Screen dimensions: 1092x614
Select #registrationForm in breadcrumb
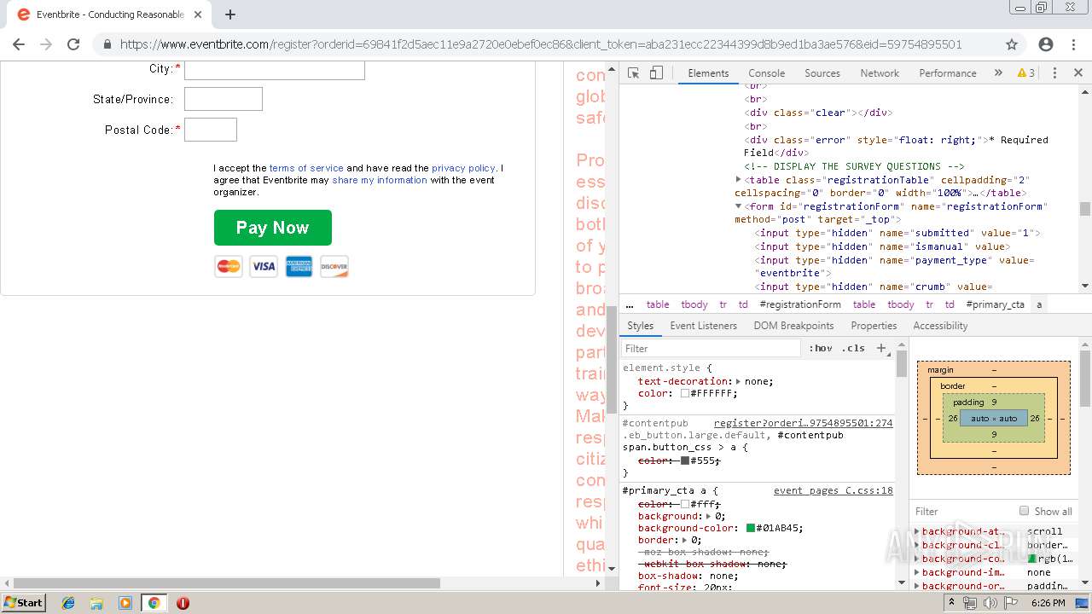click(800, 304)
